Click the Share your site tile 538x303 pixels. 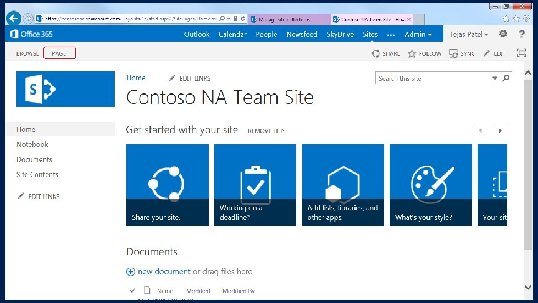tap(168, 185)
